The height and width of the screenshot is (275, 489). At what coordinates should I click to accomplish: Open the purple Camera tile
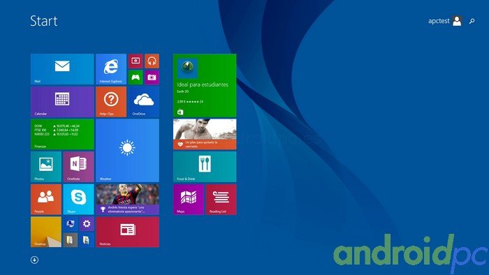(x=152, y=77)
